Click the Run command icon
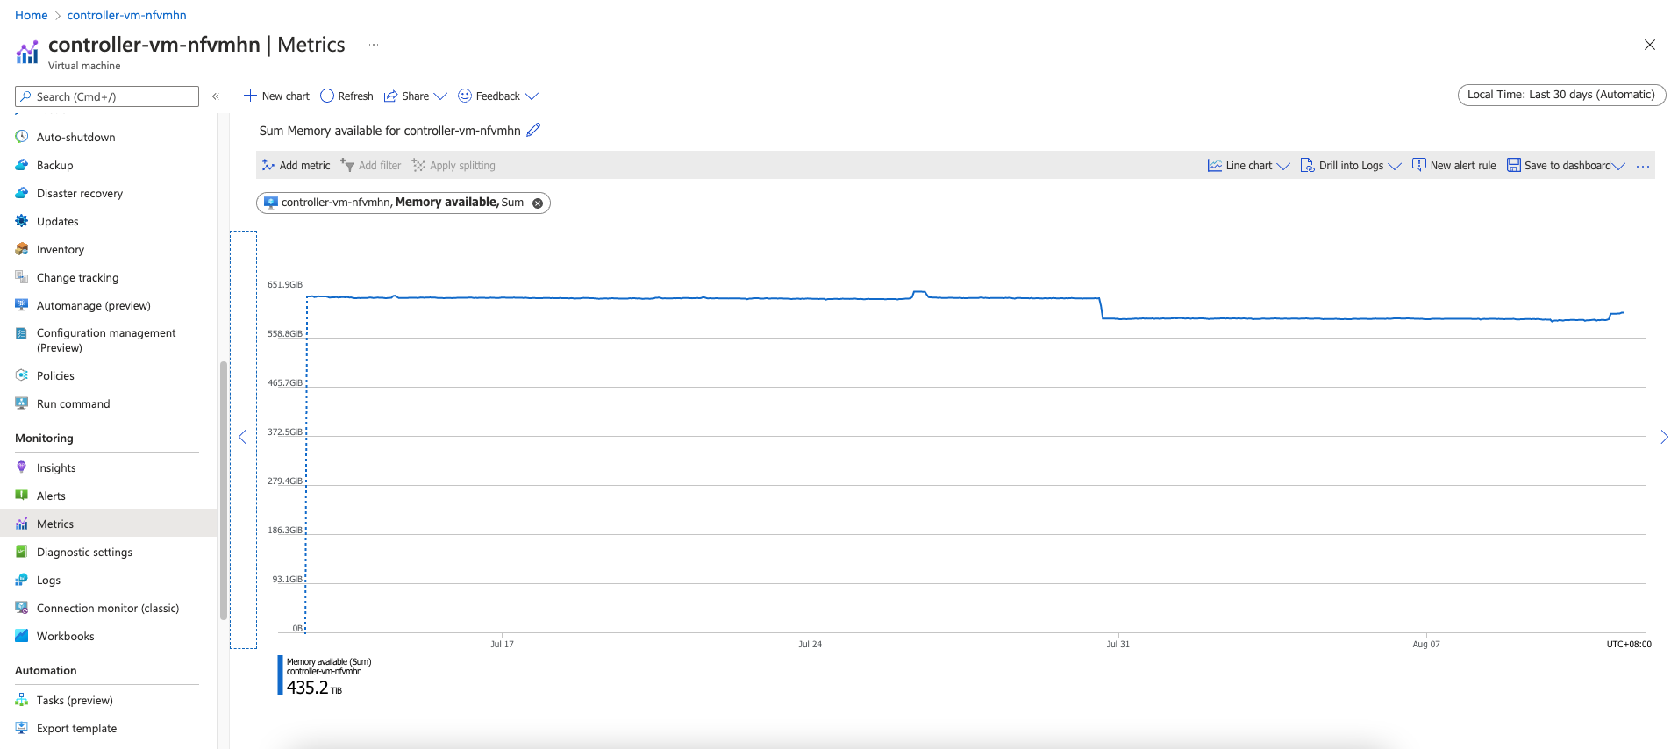1678x749 pixels. click(x=22, y=403)
